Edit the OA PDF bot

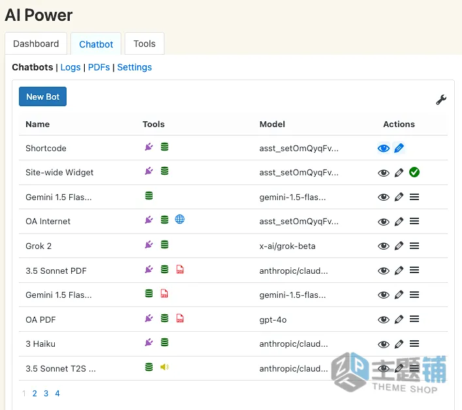click(x=399, y=319)
